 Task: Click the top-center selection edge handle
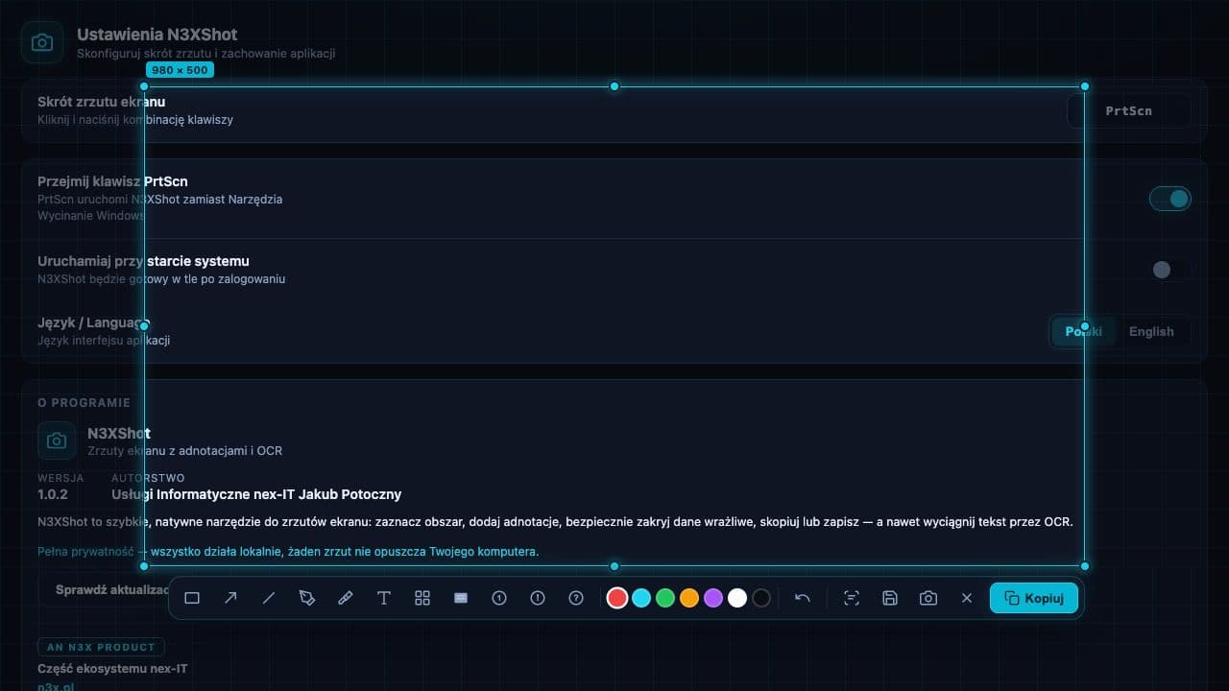click(614, 86)
